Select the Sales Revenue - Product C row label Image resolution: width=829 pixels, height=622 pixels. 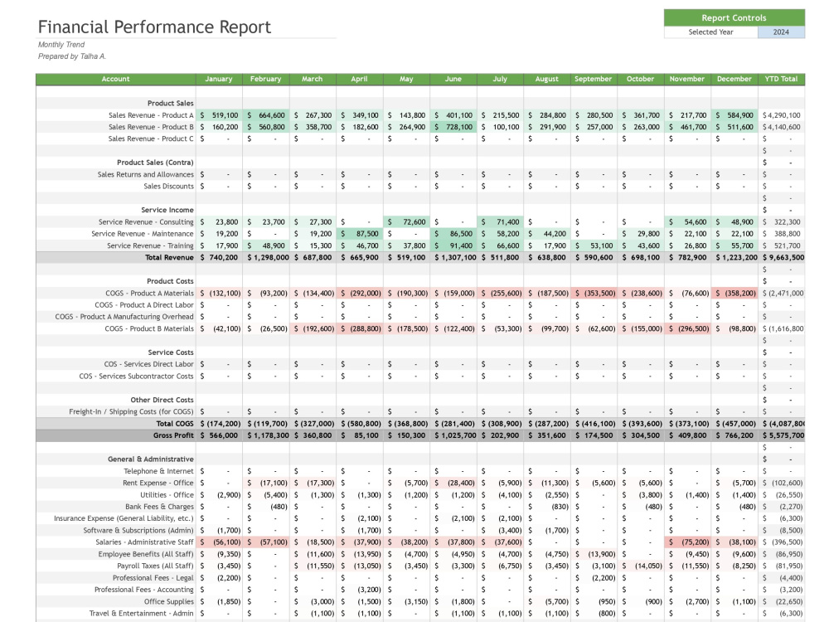click(x=151, y=138)
